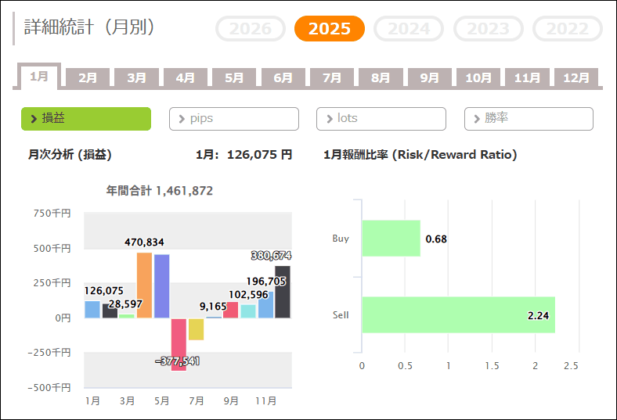Open the 2022 yearly statistics

[x=568, y=29]
